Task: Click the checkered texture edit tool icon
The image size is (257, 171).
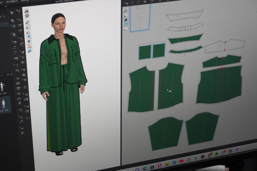Action: click(x=23, y=62)
